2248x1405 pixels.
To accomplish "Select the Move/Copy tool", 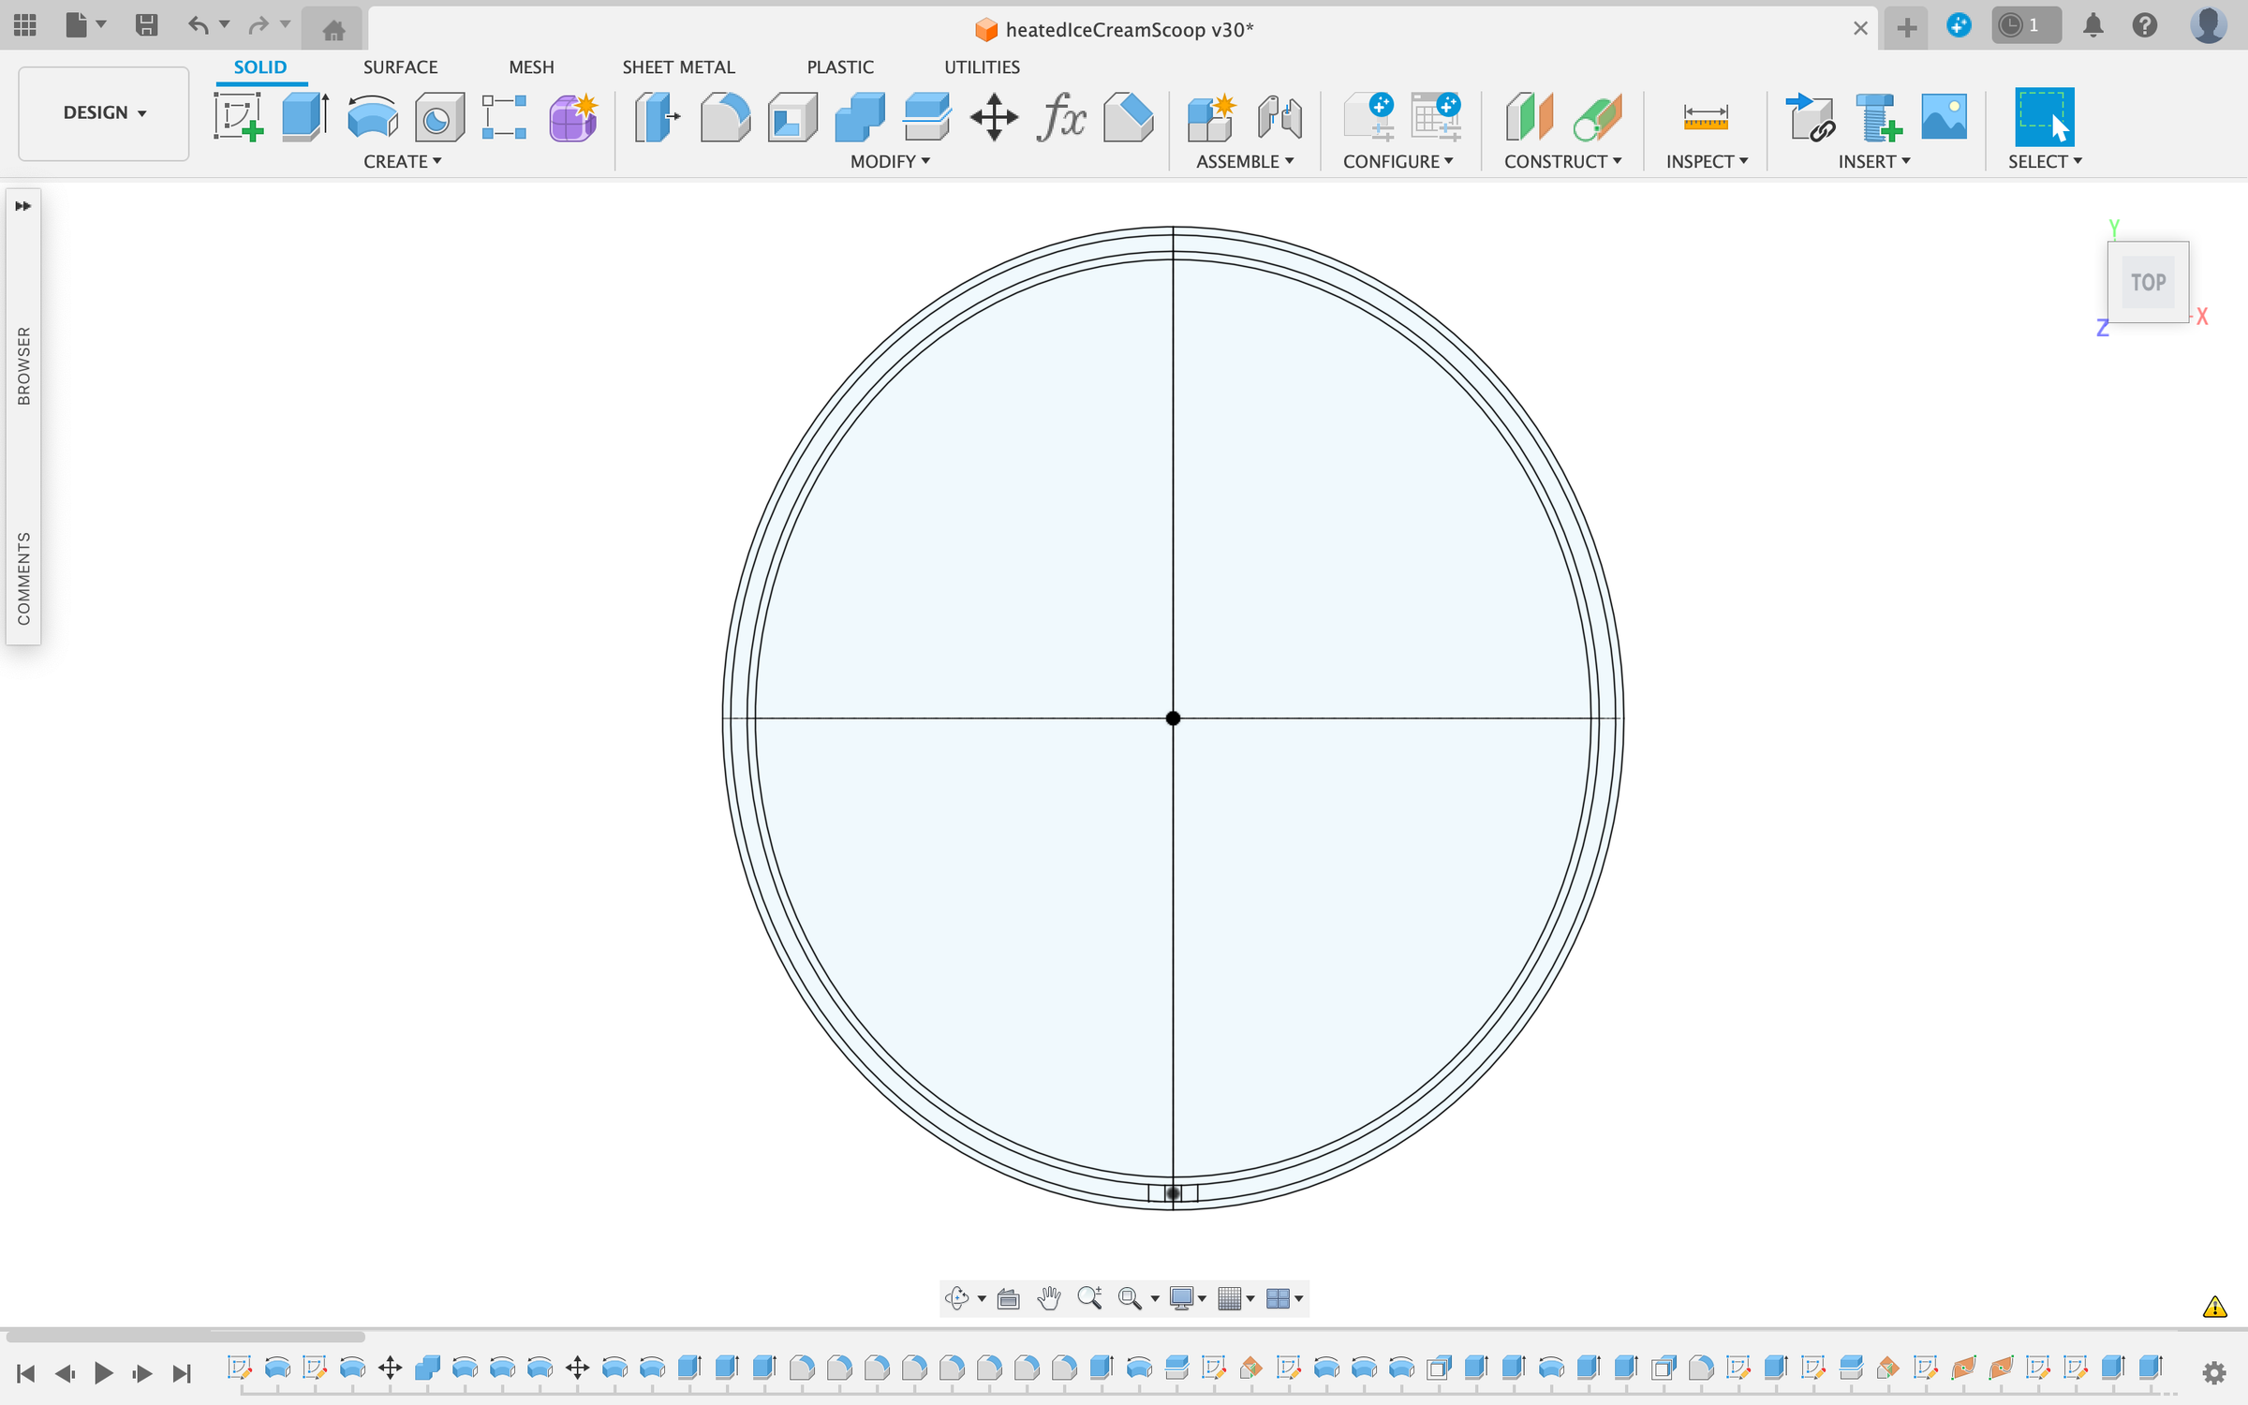I will pos(994,117).
